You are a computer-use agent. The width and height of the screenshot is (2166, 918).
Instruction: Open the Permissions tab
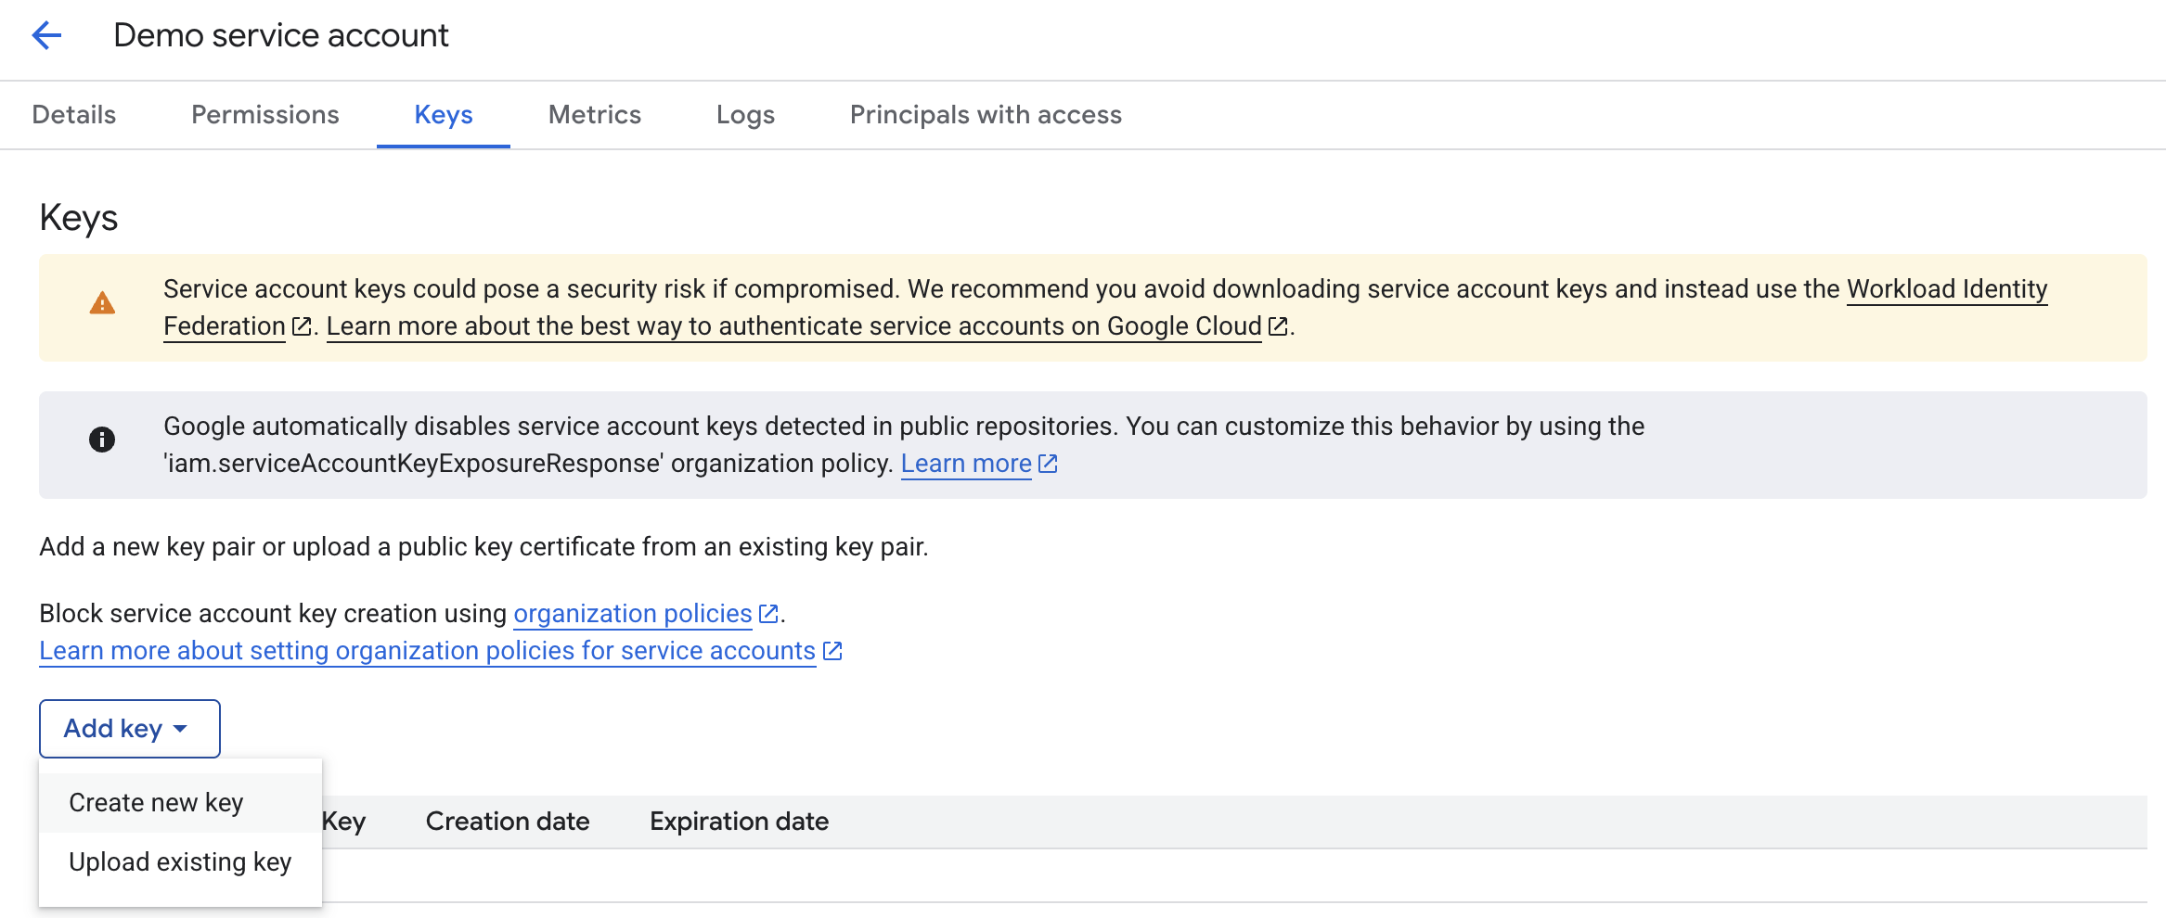point(264,115)
